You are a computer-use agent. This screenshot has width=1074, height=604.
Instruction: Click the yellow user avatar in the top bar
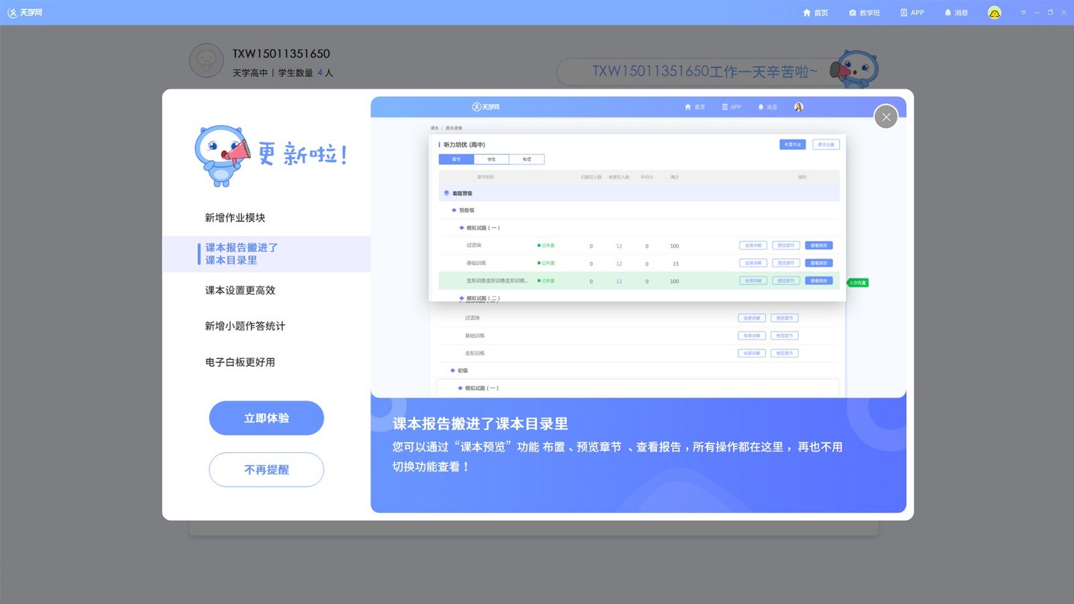(994, 13)
